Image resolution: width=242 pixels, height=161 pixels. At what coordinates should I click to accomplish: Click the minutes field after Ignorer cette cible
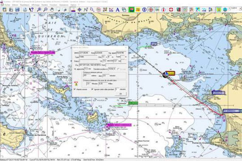[117, 89]
